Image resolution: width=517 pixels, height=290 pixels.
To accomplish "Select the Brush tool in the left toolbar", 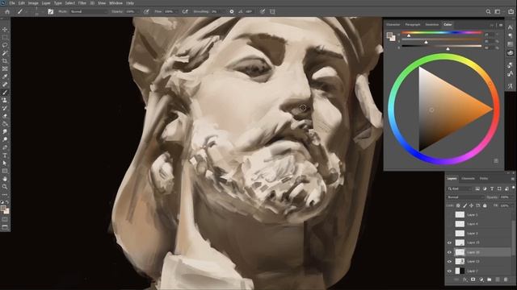I will 5,93.
